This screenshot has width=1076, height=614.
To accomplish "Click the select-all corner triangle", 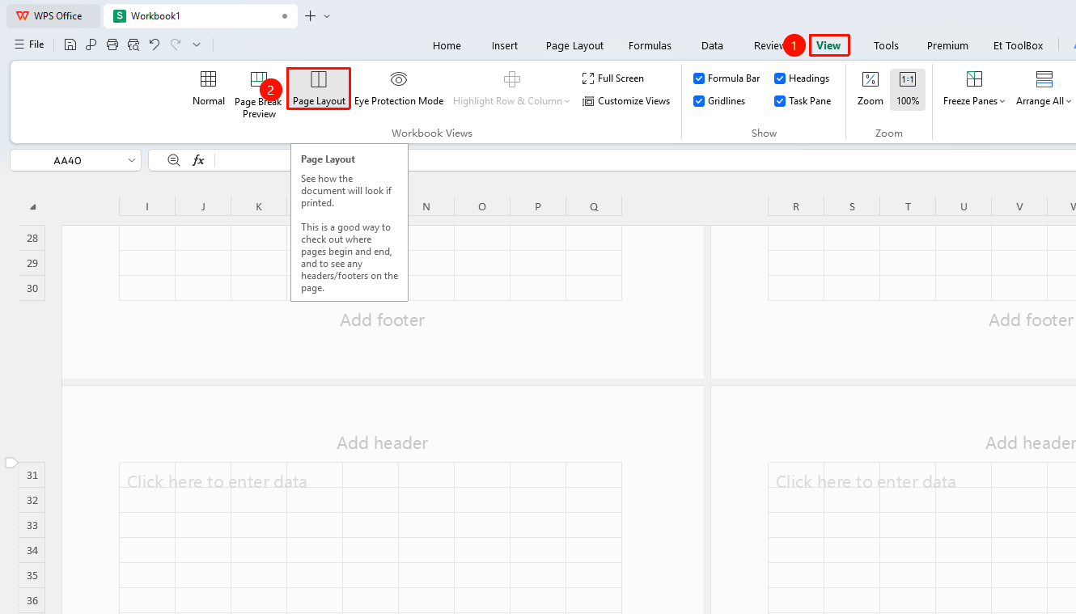I will click(x=32, y=207).
